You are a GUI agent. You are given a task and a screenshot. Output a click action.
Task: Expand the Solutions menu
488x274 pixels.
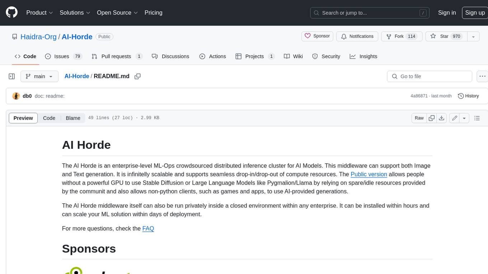pyautogui.click(x=75, y=13)
